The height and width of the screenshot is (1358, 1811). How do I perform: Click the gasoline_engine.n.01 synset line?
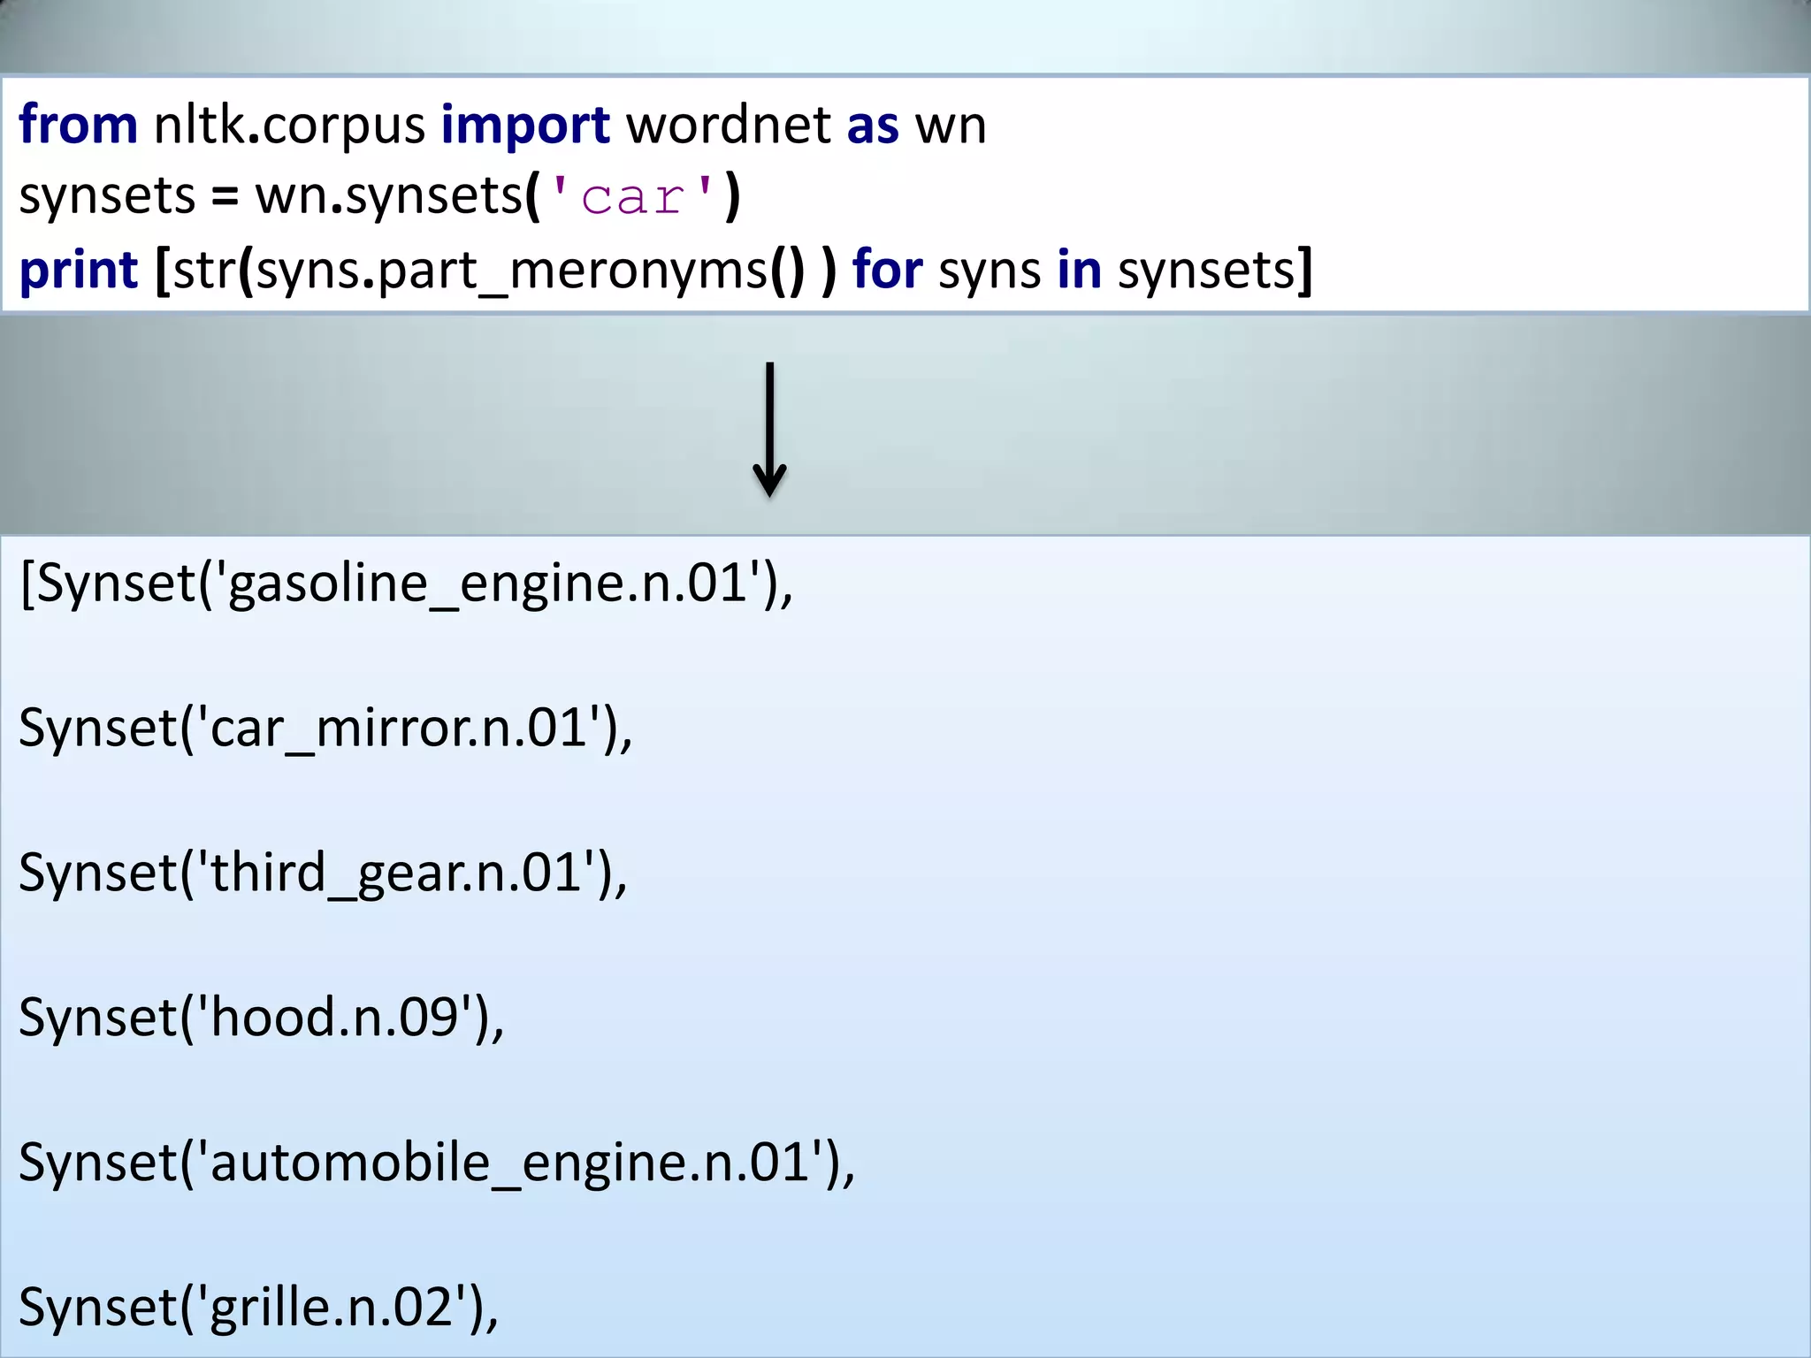(x=407, y=584)
